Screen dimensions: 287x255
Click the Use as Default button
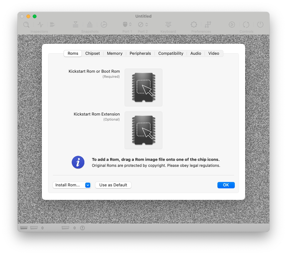point(113,185)
